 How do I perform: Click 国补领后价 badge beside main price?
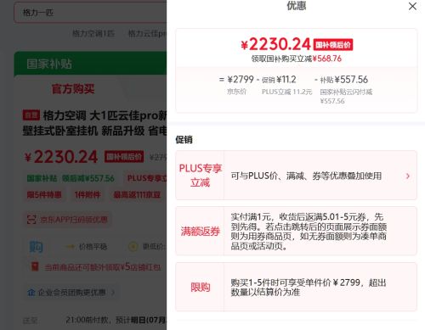coord(124,157)
